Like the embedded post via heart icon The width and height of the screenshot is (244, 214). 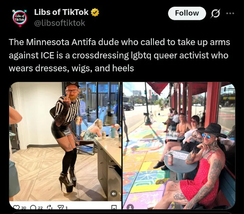16,208
